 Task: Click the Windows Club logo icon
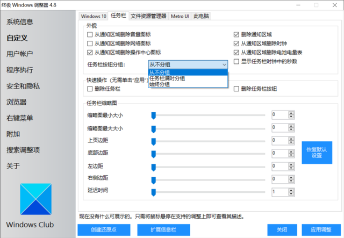36,199
